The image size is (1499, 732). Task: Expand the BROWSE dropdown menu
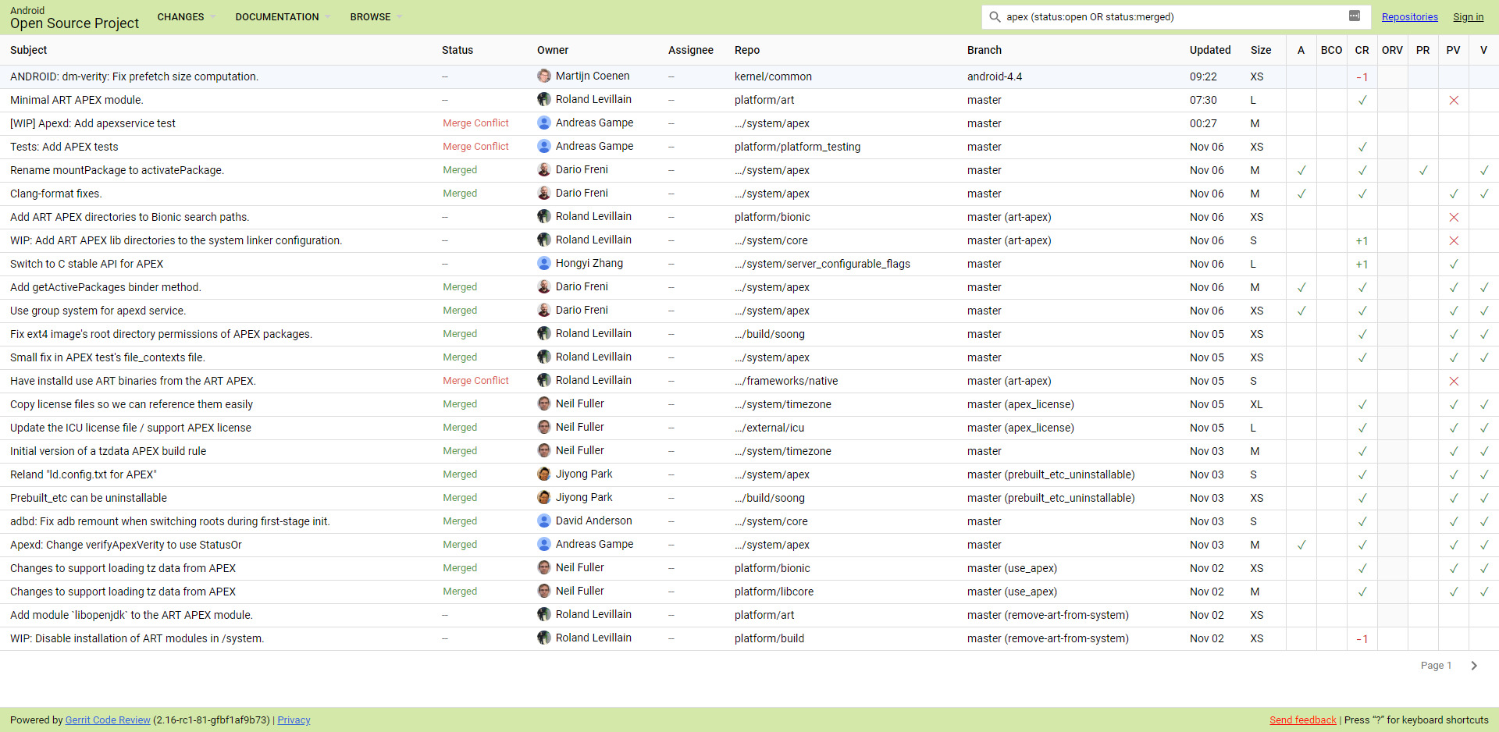(376, 16)
